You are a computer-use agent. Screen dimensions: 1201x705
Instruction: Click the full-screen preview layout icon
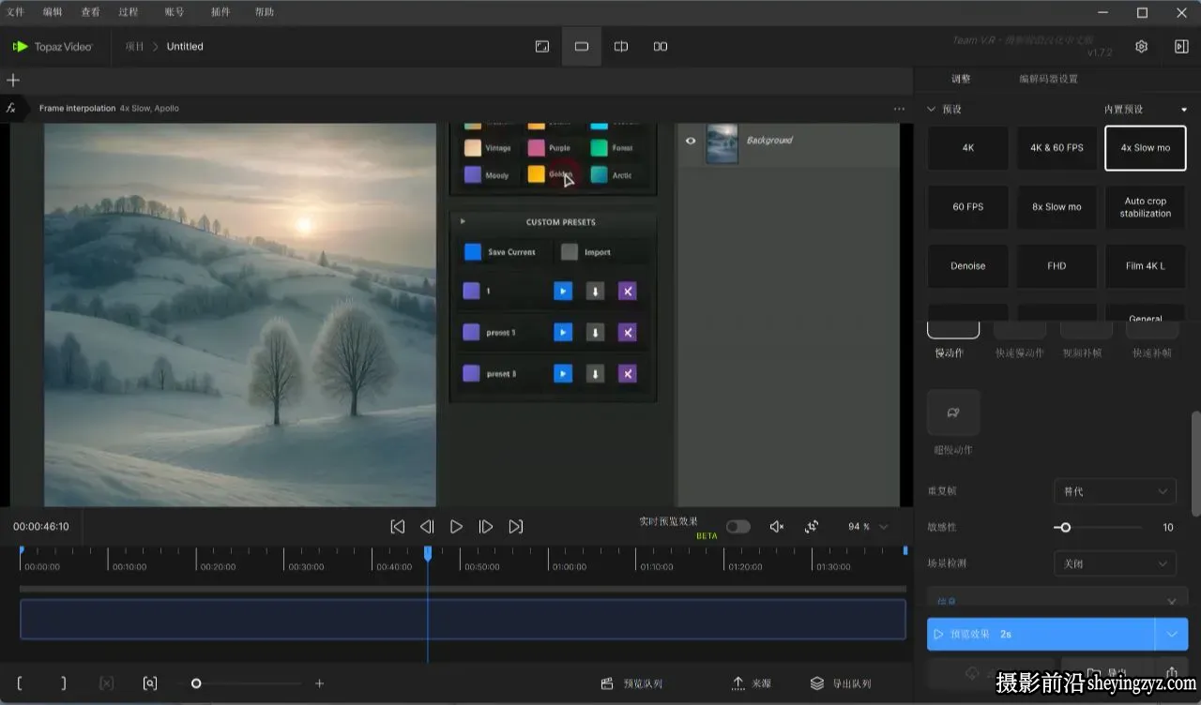tap(542, 47)
